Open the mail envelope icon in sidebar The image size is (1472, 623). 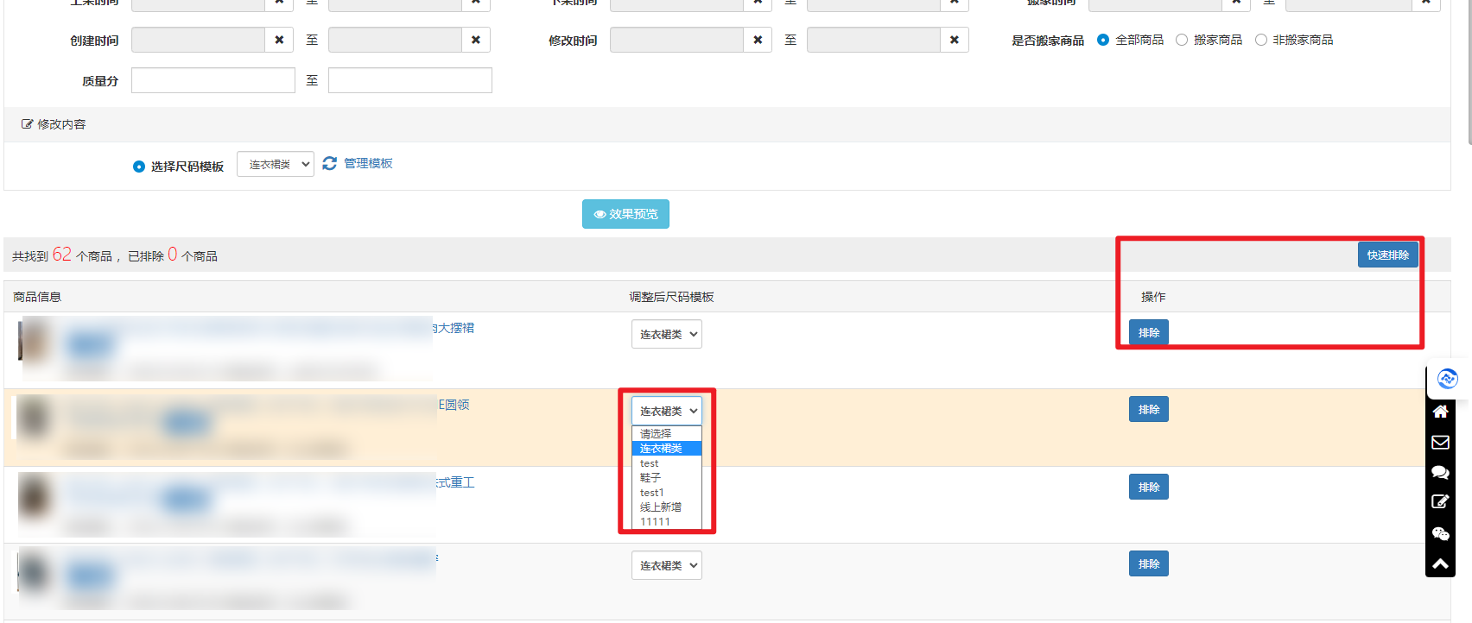tap(1440, 443)
